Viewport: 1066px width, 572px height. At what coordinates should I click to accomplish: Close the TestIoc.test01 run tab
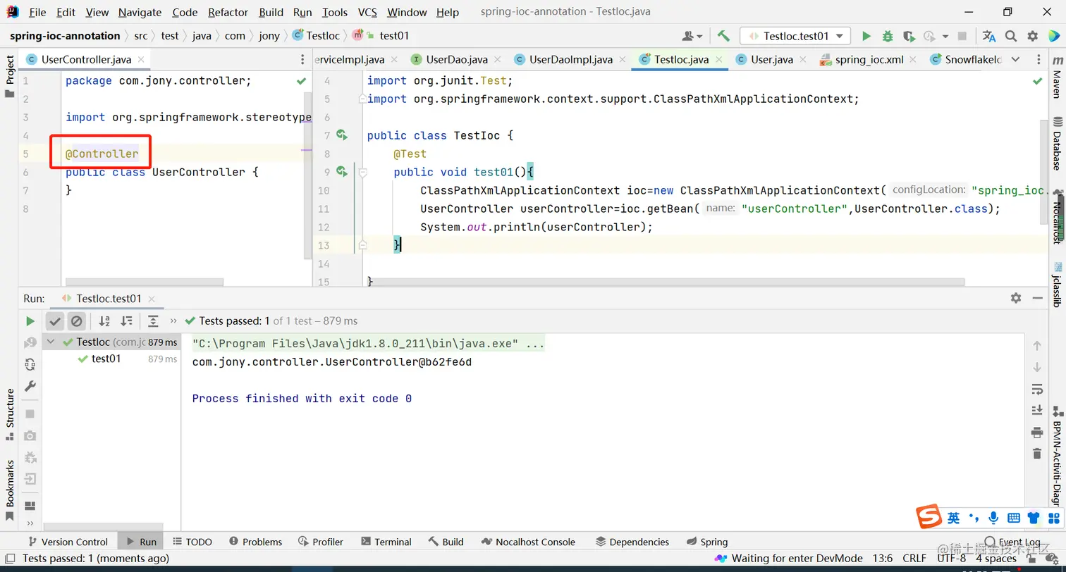tap(152, 299)
